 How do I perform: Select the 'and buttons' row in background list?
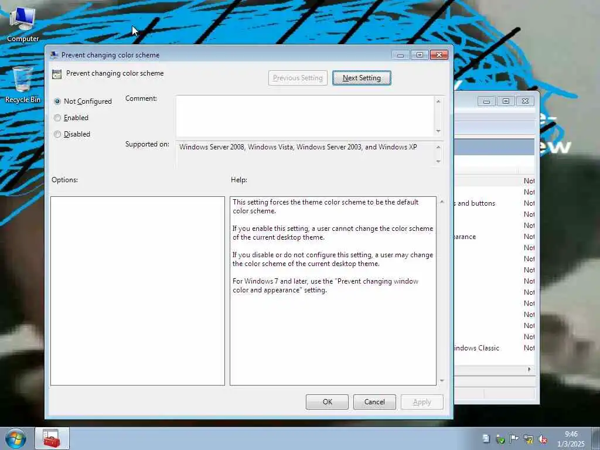pos(494,203)
